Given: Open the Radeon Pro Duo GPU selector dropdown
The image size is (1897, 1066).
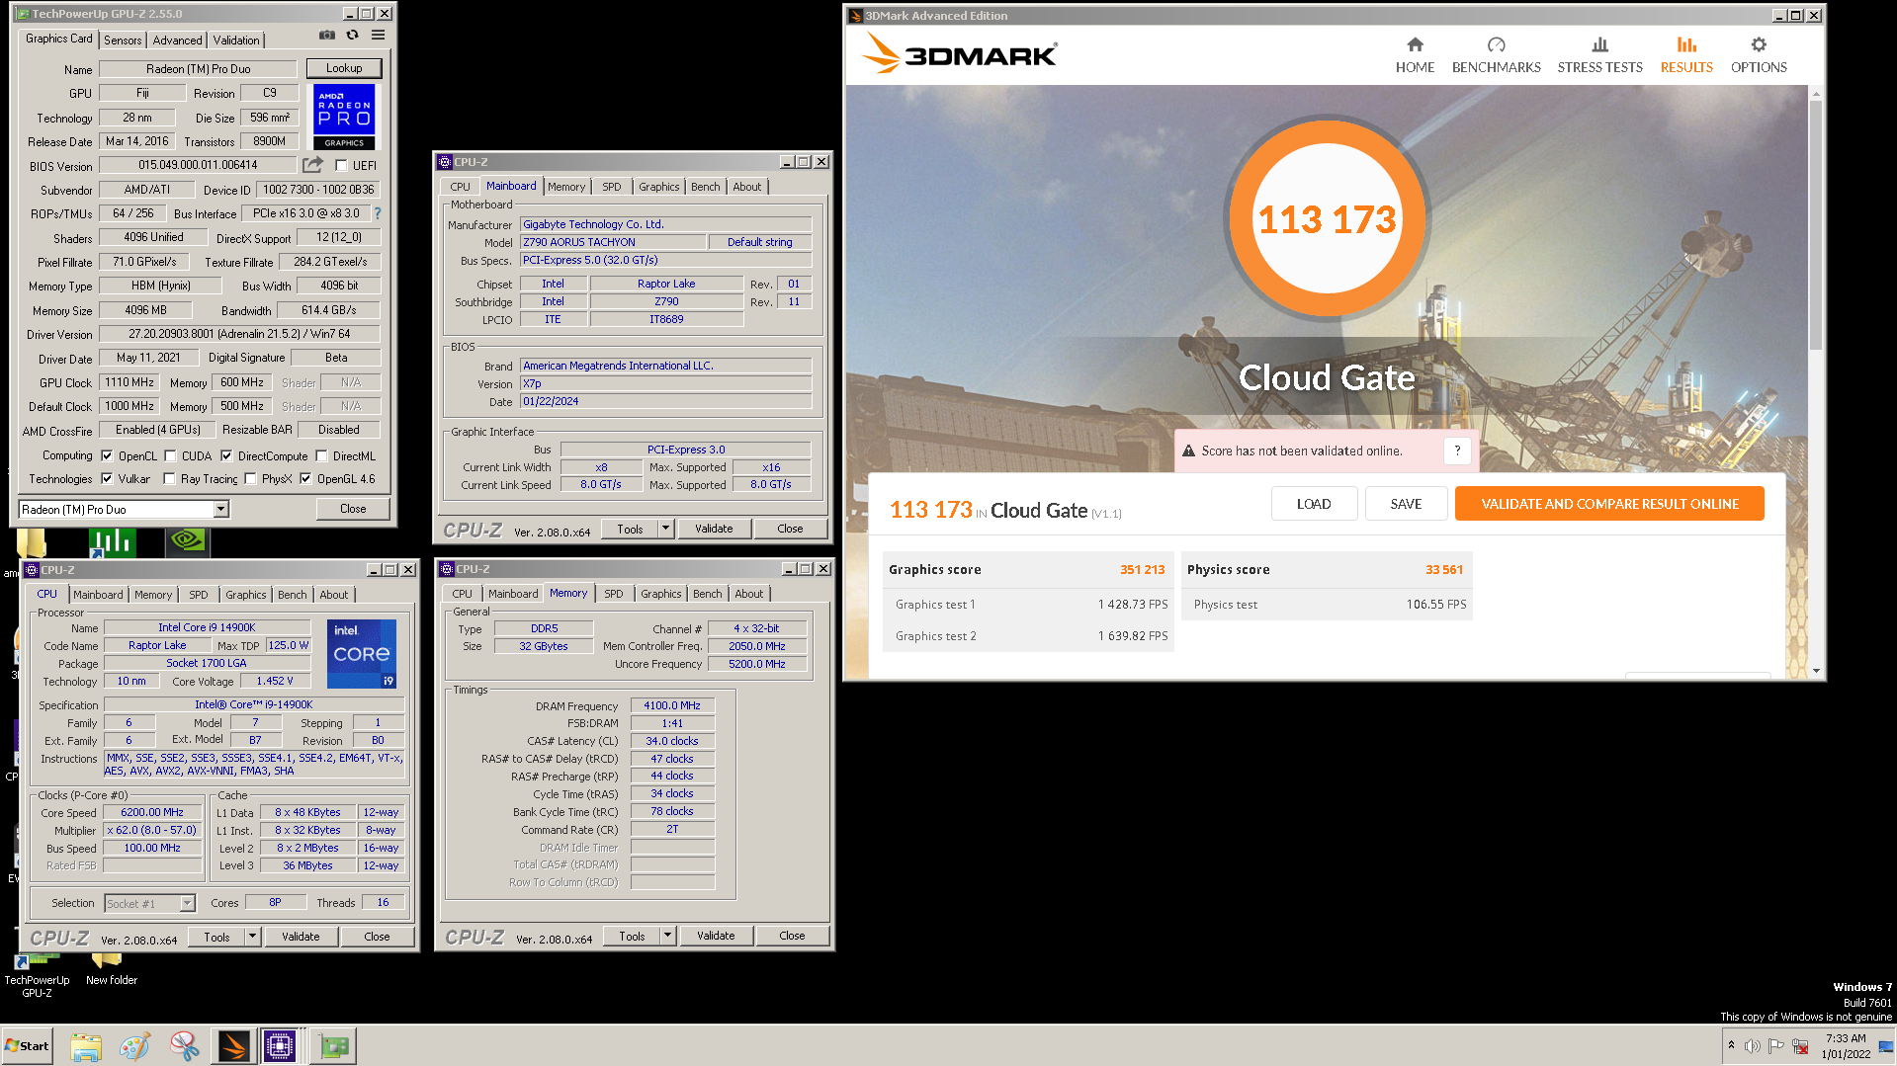Looking at the screenshot, I should tap(221, 510).
